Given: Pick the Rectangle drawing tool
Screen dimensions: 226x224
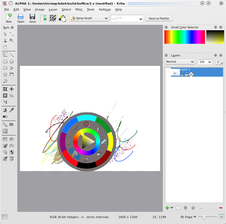Looking at the screenshot, I should pyautogui.click(x=5, y=62).
